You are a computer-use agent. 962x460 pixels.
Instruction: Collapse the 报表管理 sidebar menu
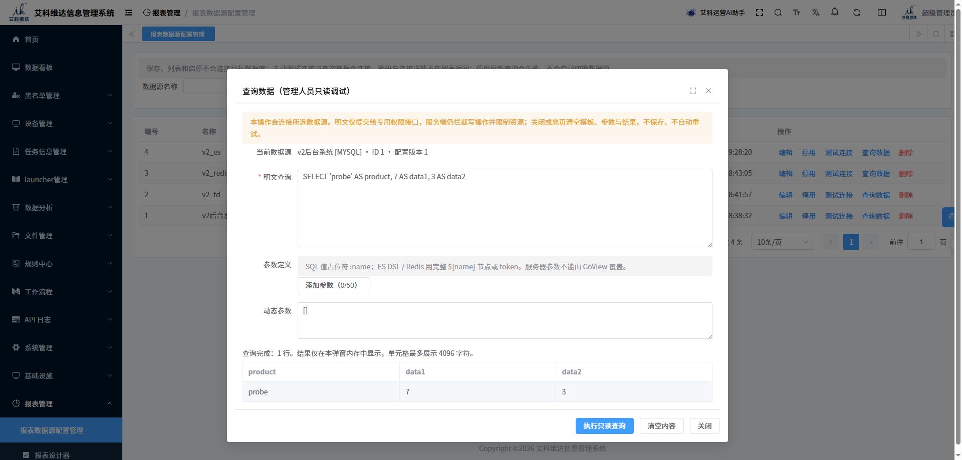pos(61,403)
